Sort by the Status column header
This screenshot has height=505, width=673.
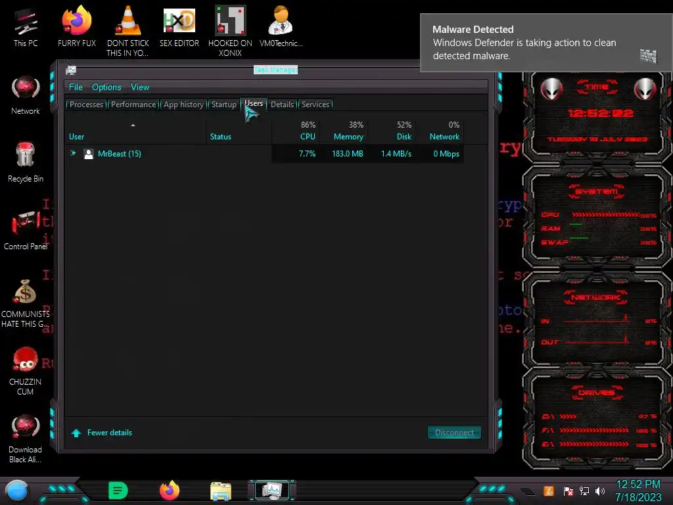click(x=239, y=131)
